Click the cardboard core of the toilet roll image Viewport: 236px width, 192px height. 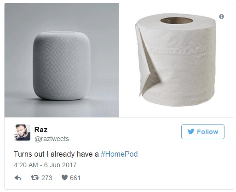click(177, 21)
